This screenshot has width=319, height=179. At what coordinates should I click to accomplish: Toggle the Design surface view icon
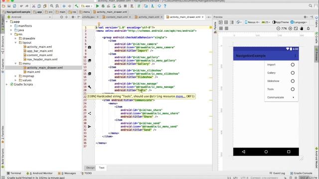[221, 22]
